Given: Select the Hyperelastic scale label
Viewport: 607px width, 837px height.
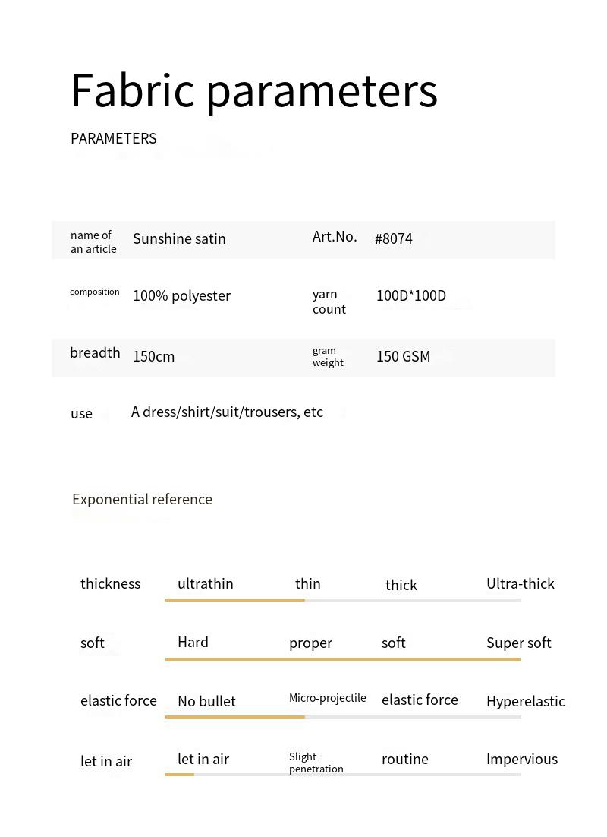Looking at the screenshot, I should 525,701.
